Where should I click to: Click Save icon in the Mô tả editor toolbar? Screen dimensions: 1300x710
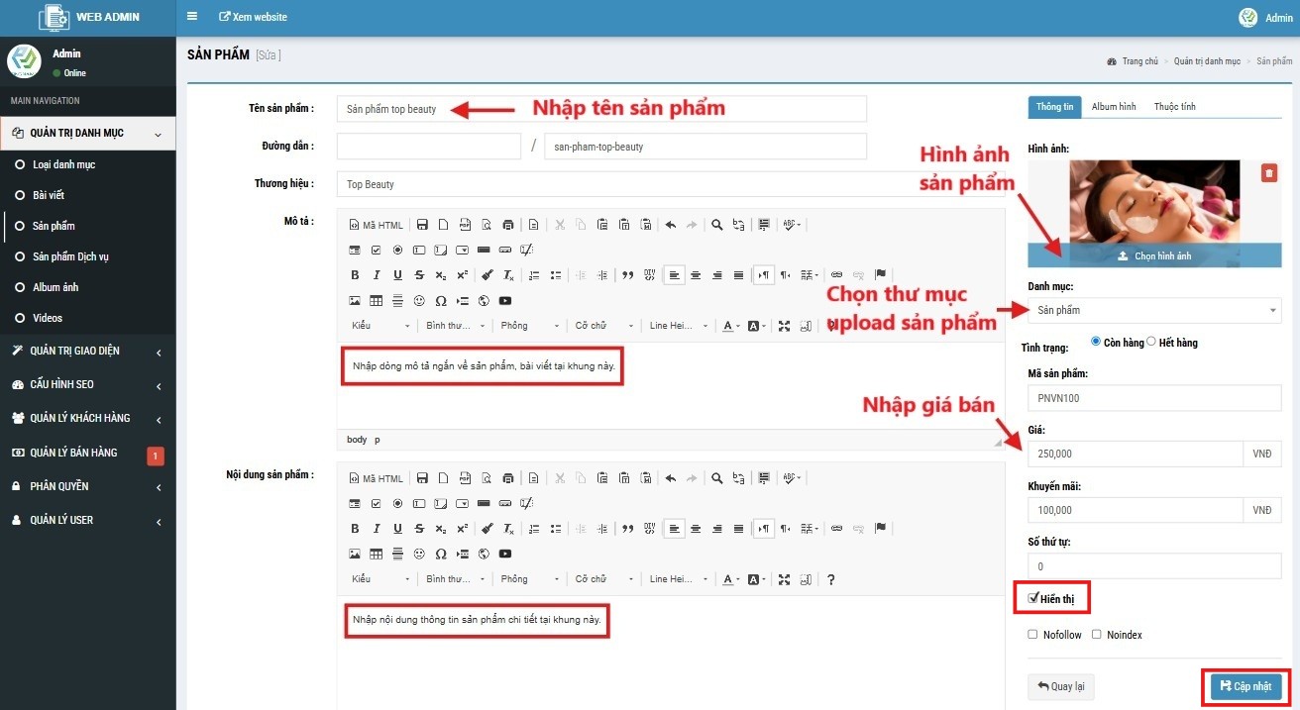click(x=422, y=225)
